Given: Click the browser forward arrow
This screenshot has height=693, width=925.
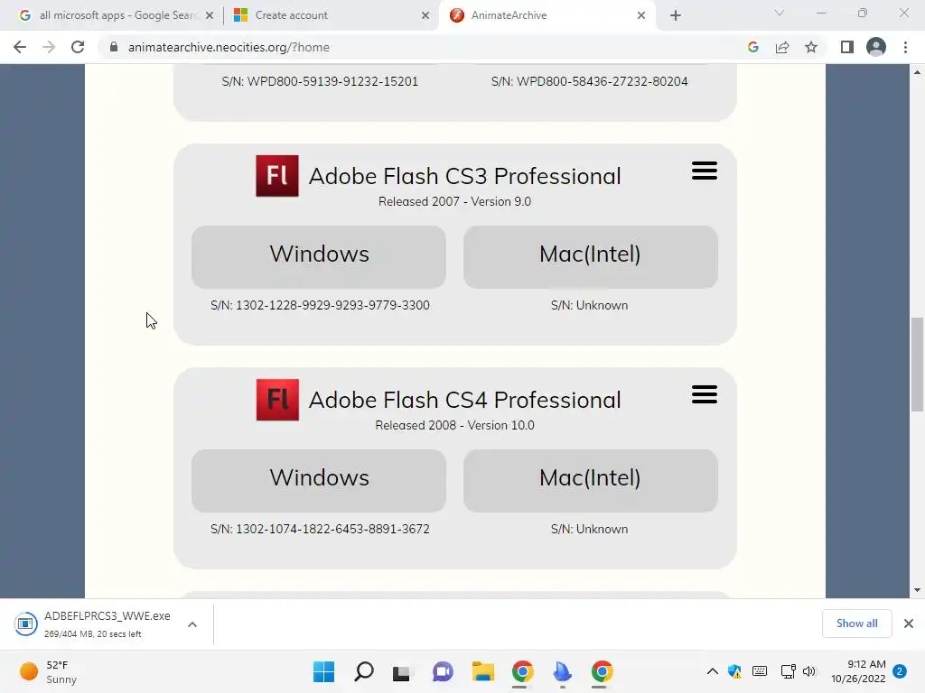Looking at the screenshot, I should (x=49, y=47).
